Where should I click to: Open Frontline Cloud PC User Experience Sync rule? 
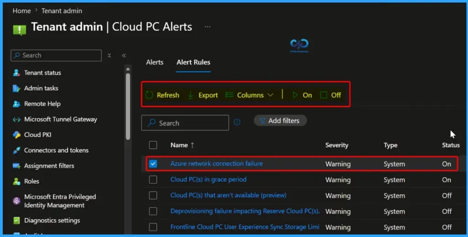point(245,226)
